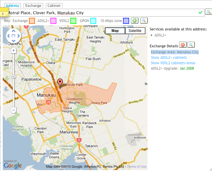Click the Exchange orange key swatch

tap(32, 21)
